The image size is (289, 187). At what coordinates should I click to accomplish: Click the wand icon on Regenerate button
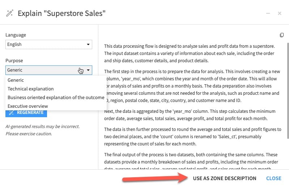(x=11, y=112)
